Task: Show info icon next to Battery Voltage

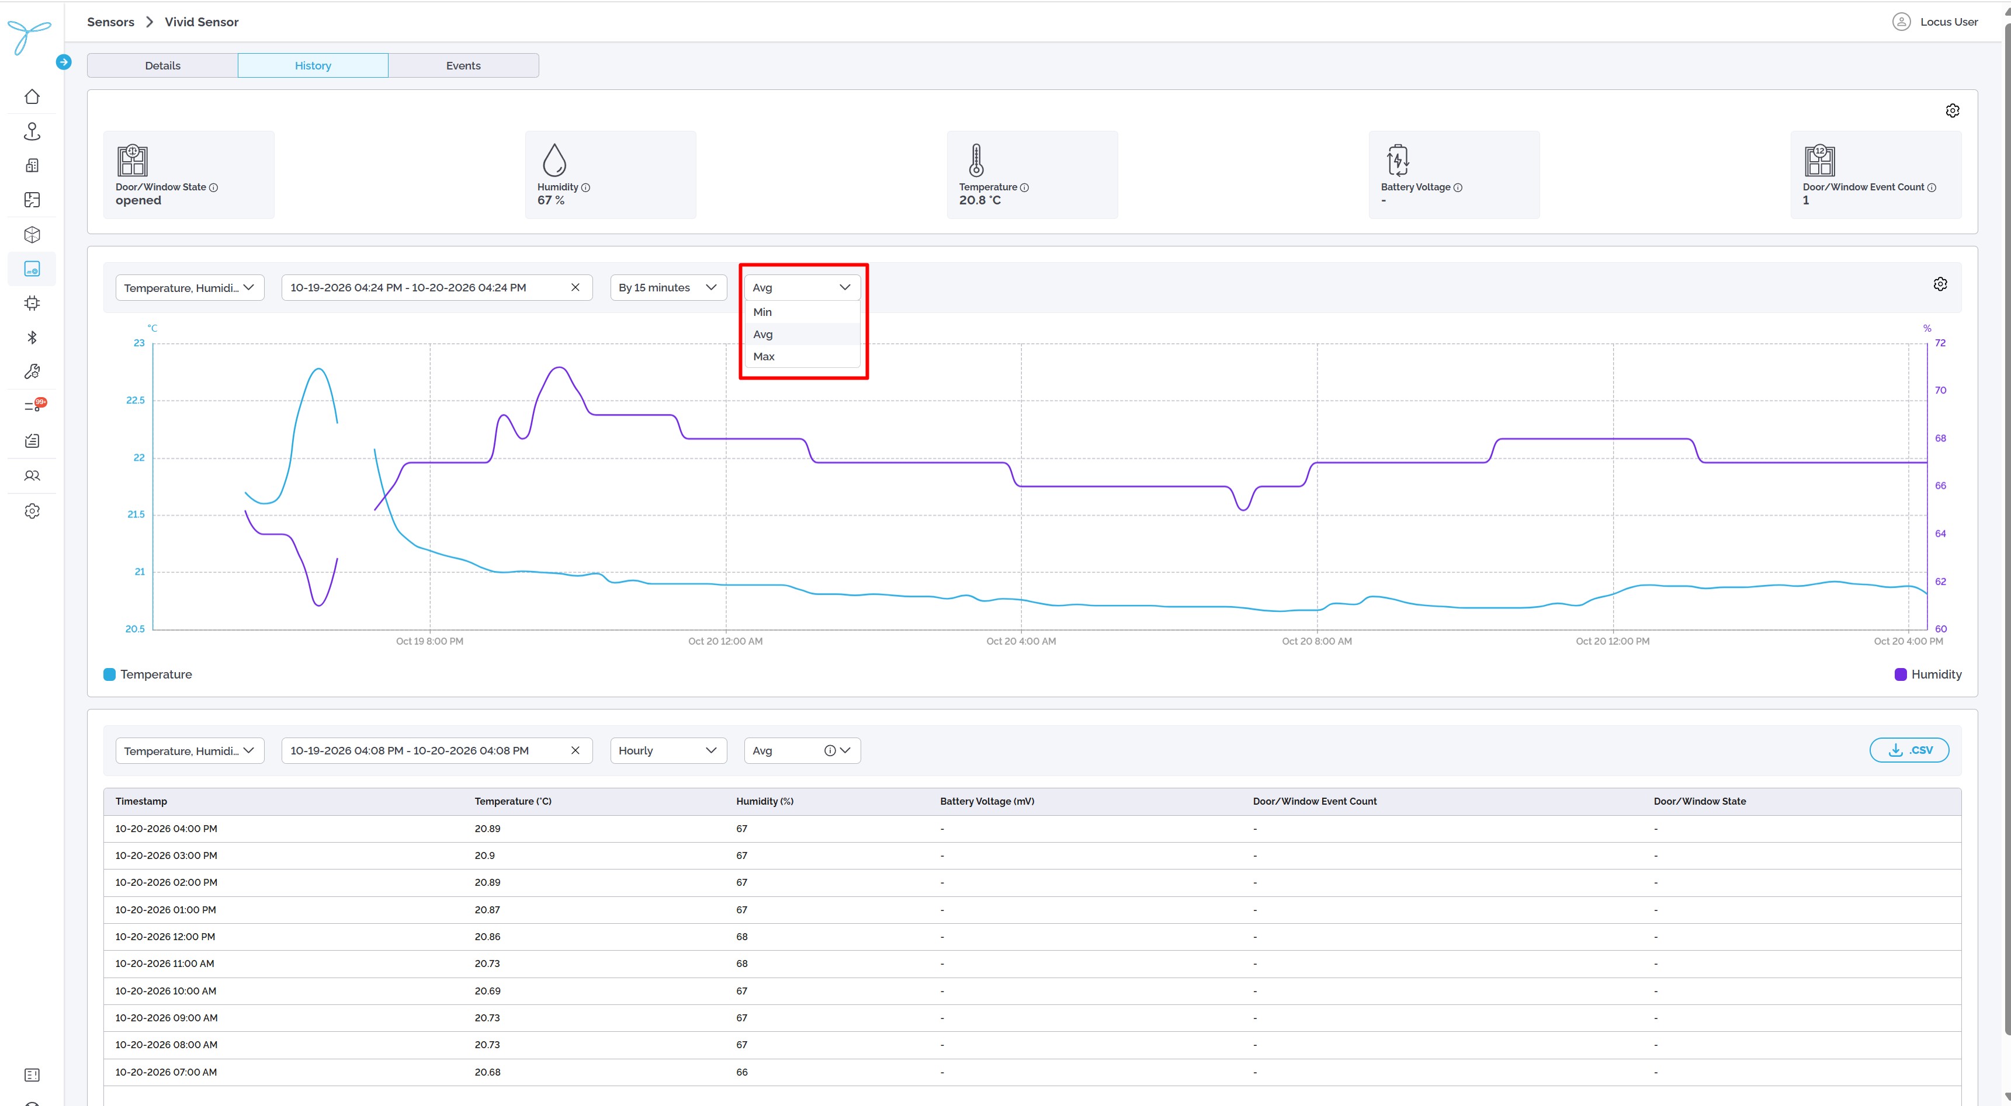Action: pos(1458,187)
